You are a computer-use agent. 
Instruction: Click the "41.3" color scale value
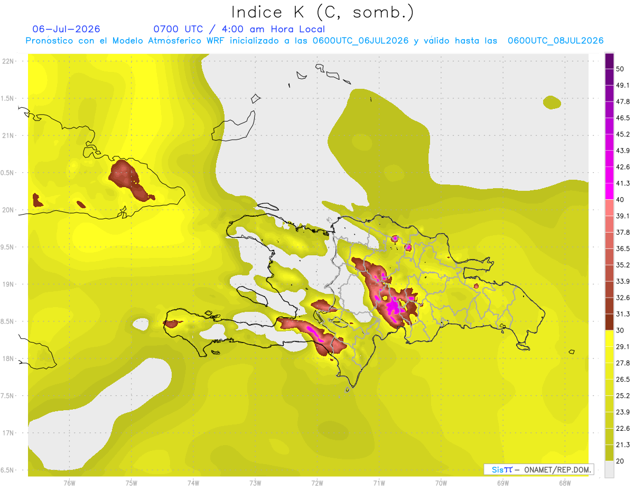point(623,183)
